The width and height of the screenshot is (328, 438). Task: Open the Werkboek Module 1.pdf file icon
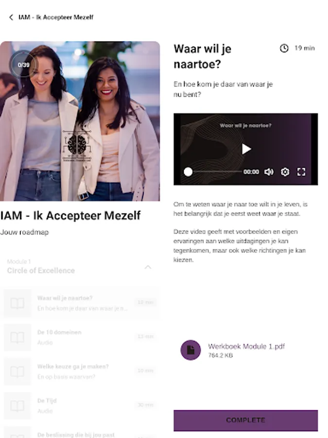(x=190, y=350)
